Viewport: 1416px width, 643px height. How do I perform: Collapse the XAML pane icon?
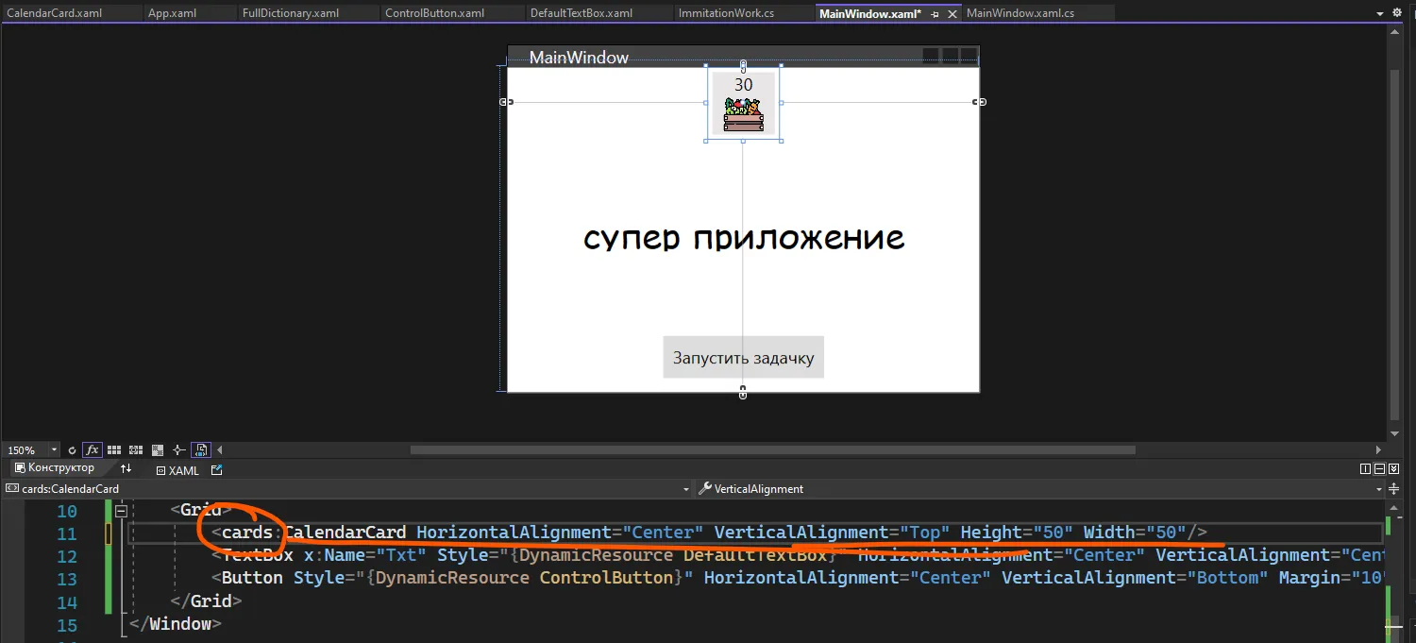(1393, 469)
